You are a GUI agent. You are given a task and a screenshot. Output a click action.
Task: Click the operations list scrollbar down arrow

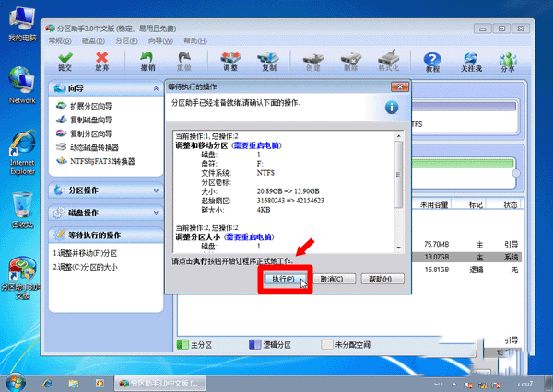(398, 248)
